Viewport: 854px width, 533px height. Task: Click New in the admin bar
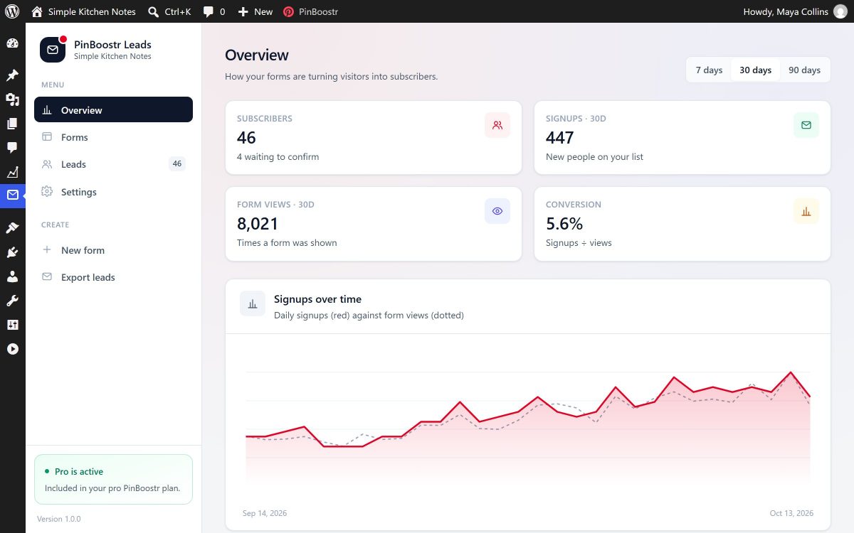point(255,11)
